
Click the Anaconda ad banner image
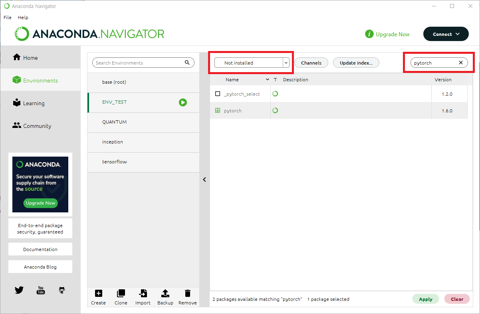(40, 184)
